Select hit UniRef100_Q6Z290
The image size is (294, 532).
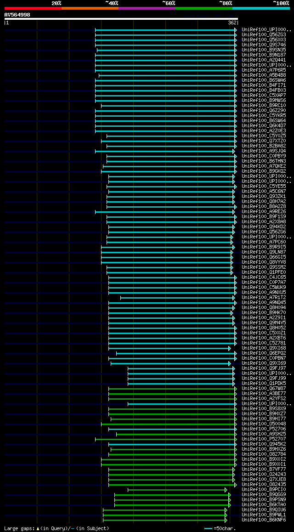coord(264,111)
